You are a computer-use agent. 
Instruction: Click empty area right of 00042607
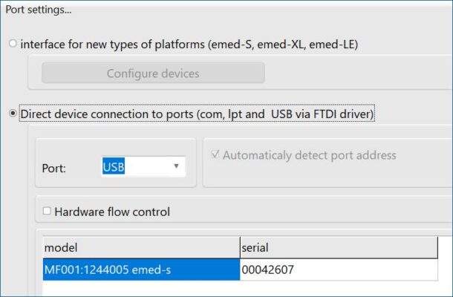pos(371,270)
